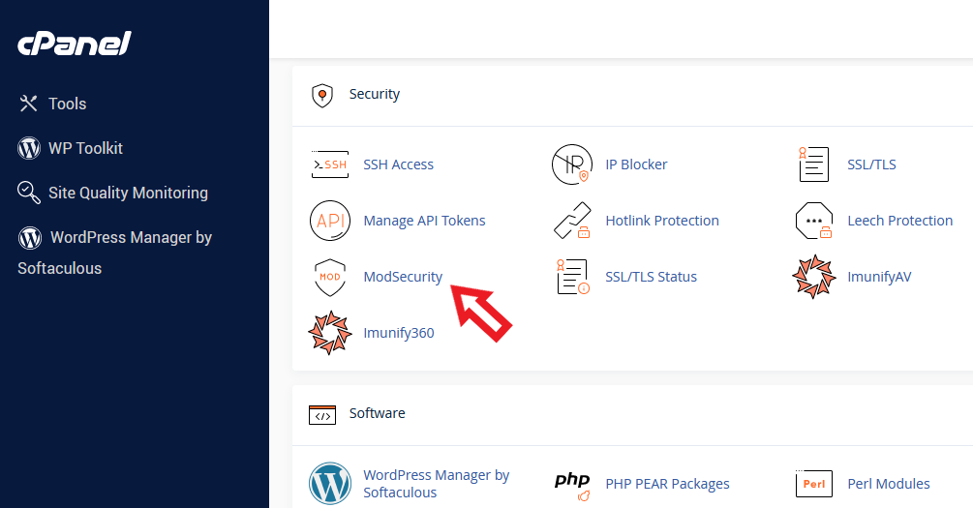Click the Manage API Tokens icon
The height and width of the screenshot is (508, 973).
click(x=330, y=221)
